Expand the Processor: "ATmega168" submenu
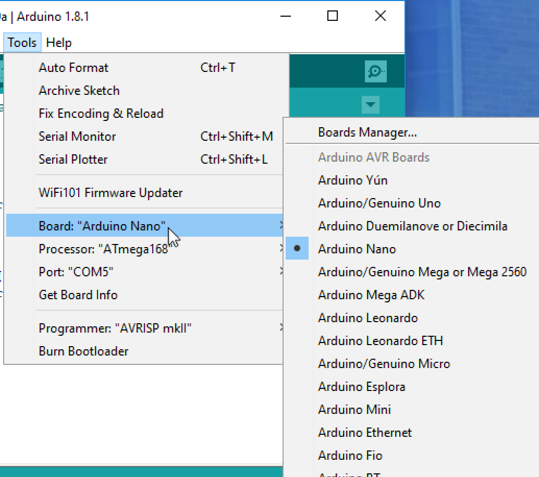Image resolution: width=539 pixels, height=477 pixels. coord(144,249)
